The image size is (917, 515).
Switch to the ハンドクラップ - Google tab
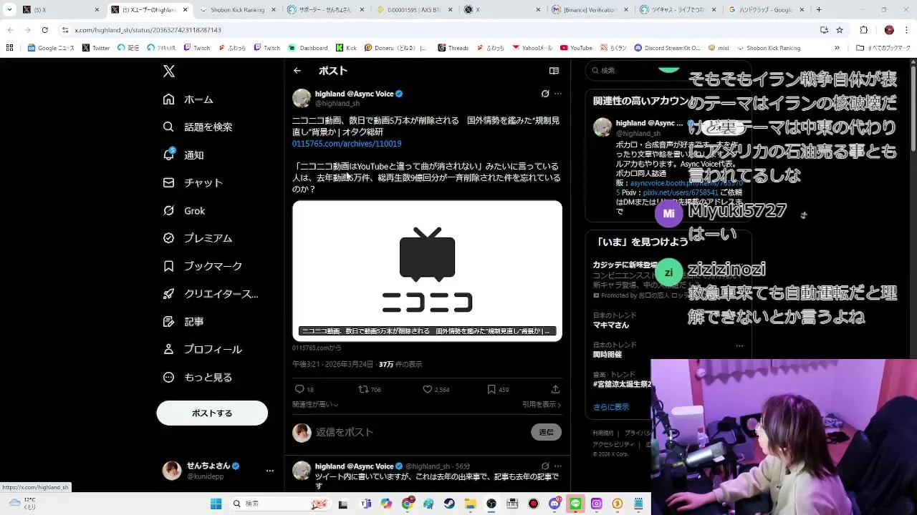(x=767, y=9)
